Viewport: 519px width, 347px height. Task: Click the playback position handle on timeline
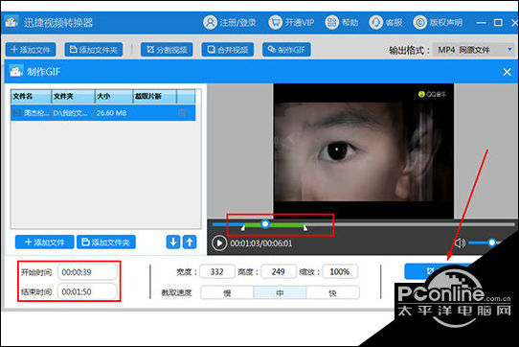tap(265, 224)
